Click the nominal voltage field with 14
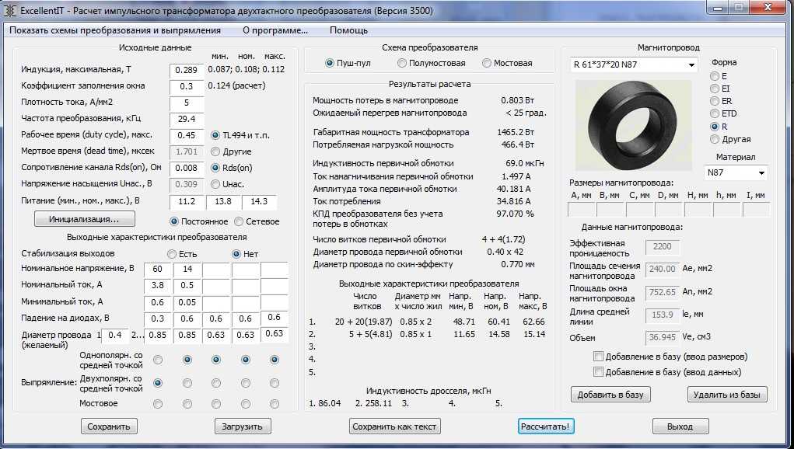This screenshot has height=449, width=794. click(x=187, y=270)
